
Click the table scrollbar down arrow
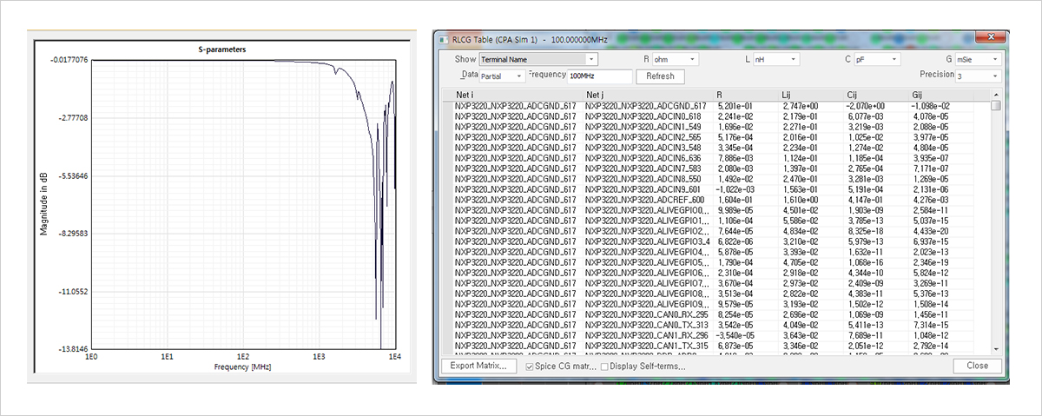[997, 351]
